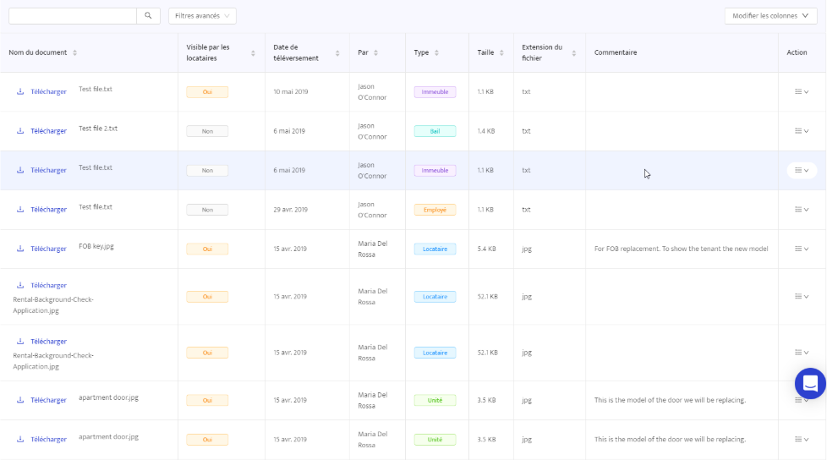The width and height of the screenshot is (827, 460).
Task: Click the txt extension in the Test file 2.txt row
Action: coord(526,131)
